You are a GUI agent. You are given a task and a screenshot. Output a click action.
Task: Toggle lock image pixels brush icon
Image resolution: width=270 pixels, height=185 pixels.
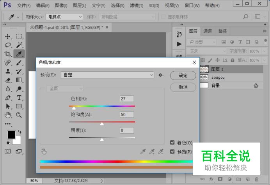tap(210, 60)
